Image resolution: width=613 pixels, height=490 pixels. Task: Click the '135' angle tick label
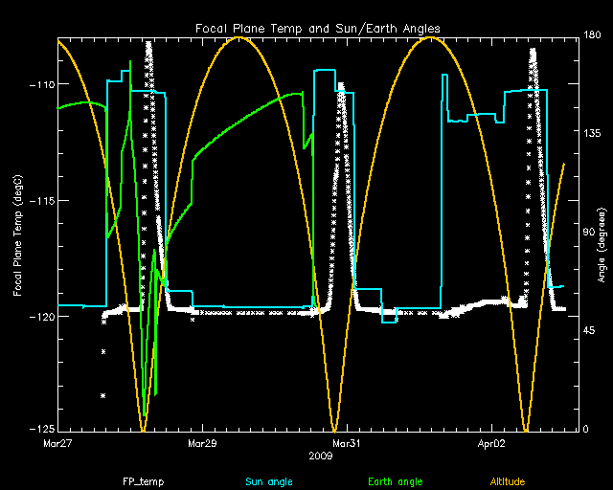coord(592,135)
